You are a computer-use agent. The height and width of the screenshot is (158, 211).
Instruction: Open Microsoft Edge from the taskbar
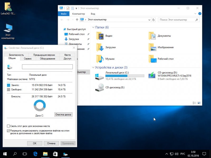coord(35,154)
